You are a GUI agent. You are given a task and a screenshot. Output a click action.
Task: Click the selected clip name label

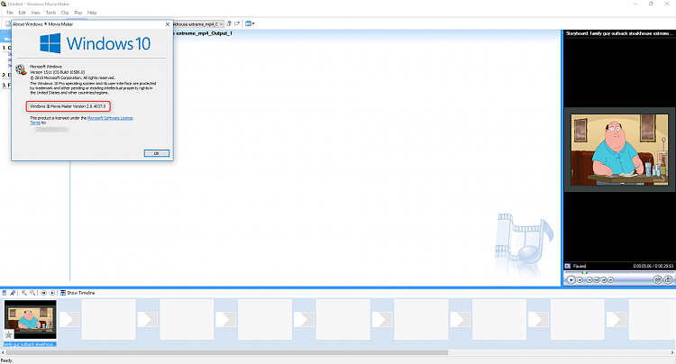pos(30,344)
